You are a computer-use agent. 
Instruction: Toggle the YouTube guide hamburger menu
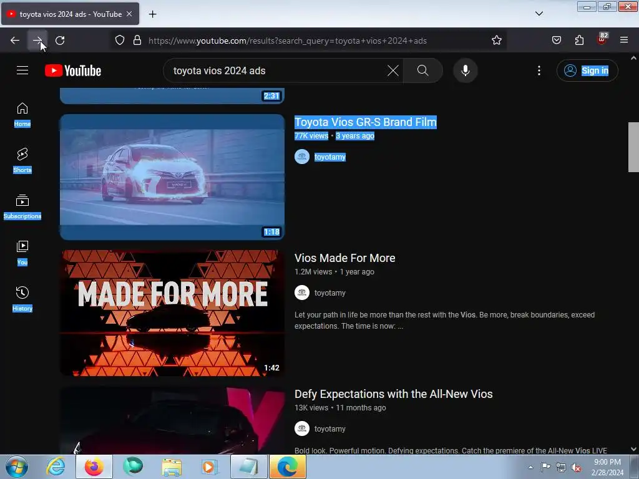[x=22, y=70]
